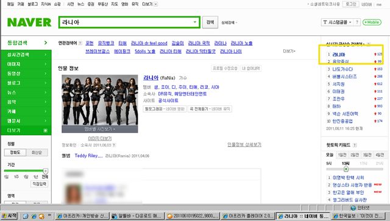Open the 이미지 search category
Viewport: 390px width, 221px height.
click(26, 64)
